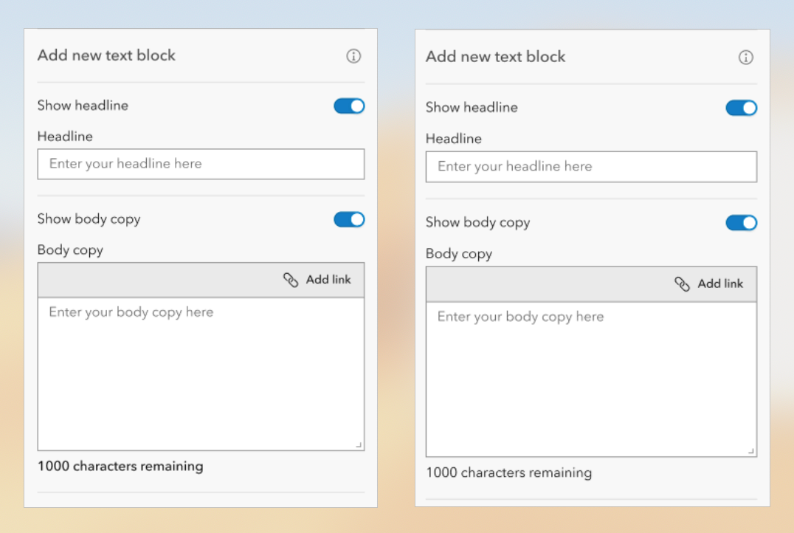The height and width of the screenshot is (533, 794).
Task: Disable Show body copy in right panel
Action: coord(741,222)
